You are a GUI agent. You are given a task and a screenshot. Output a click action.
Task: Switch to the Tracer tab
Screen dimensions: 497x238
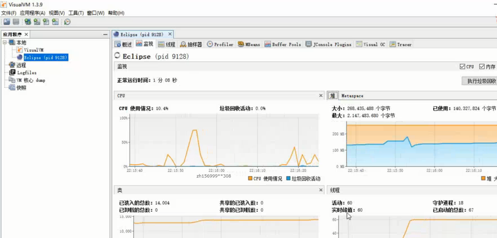point(400,44)
